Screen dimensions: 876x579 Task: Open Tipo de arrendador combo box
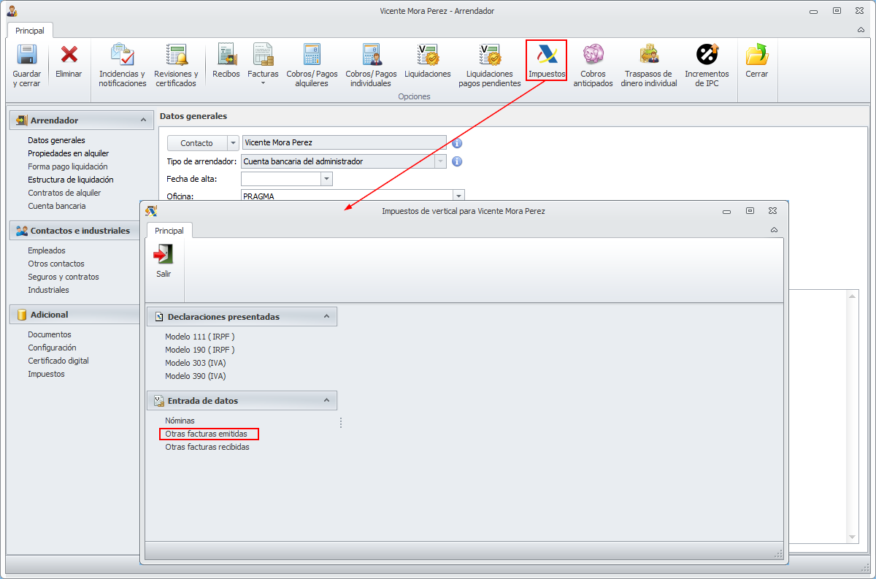pos(441,161)
